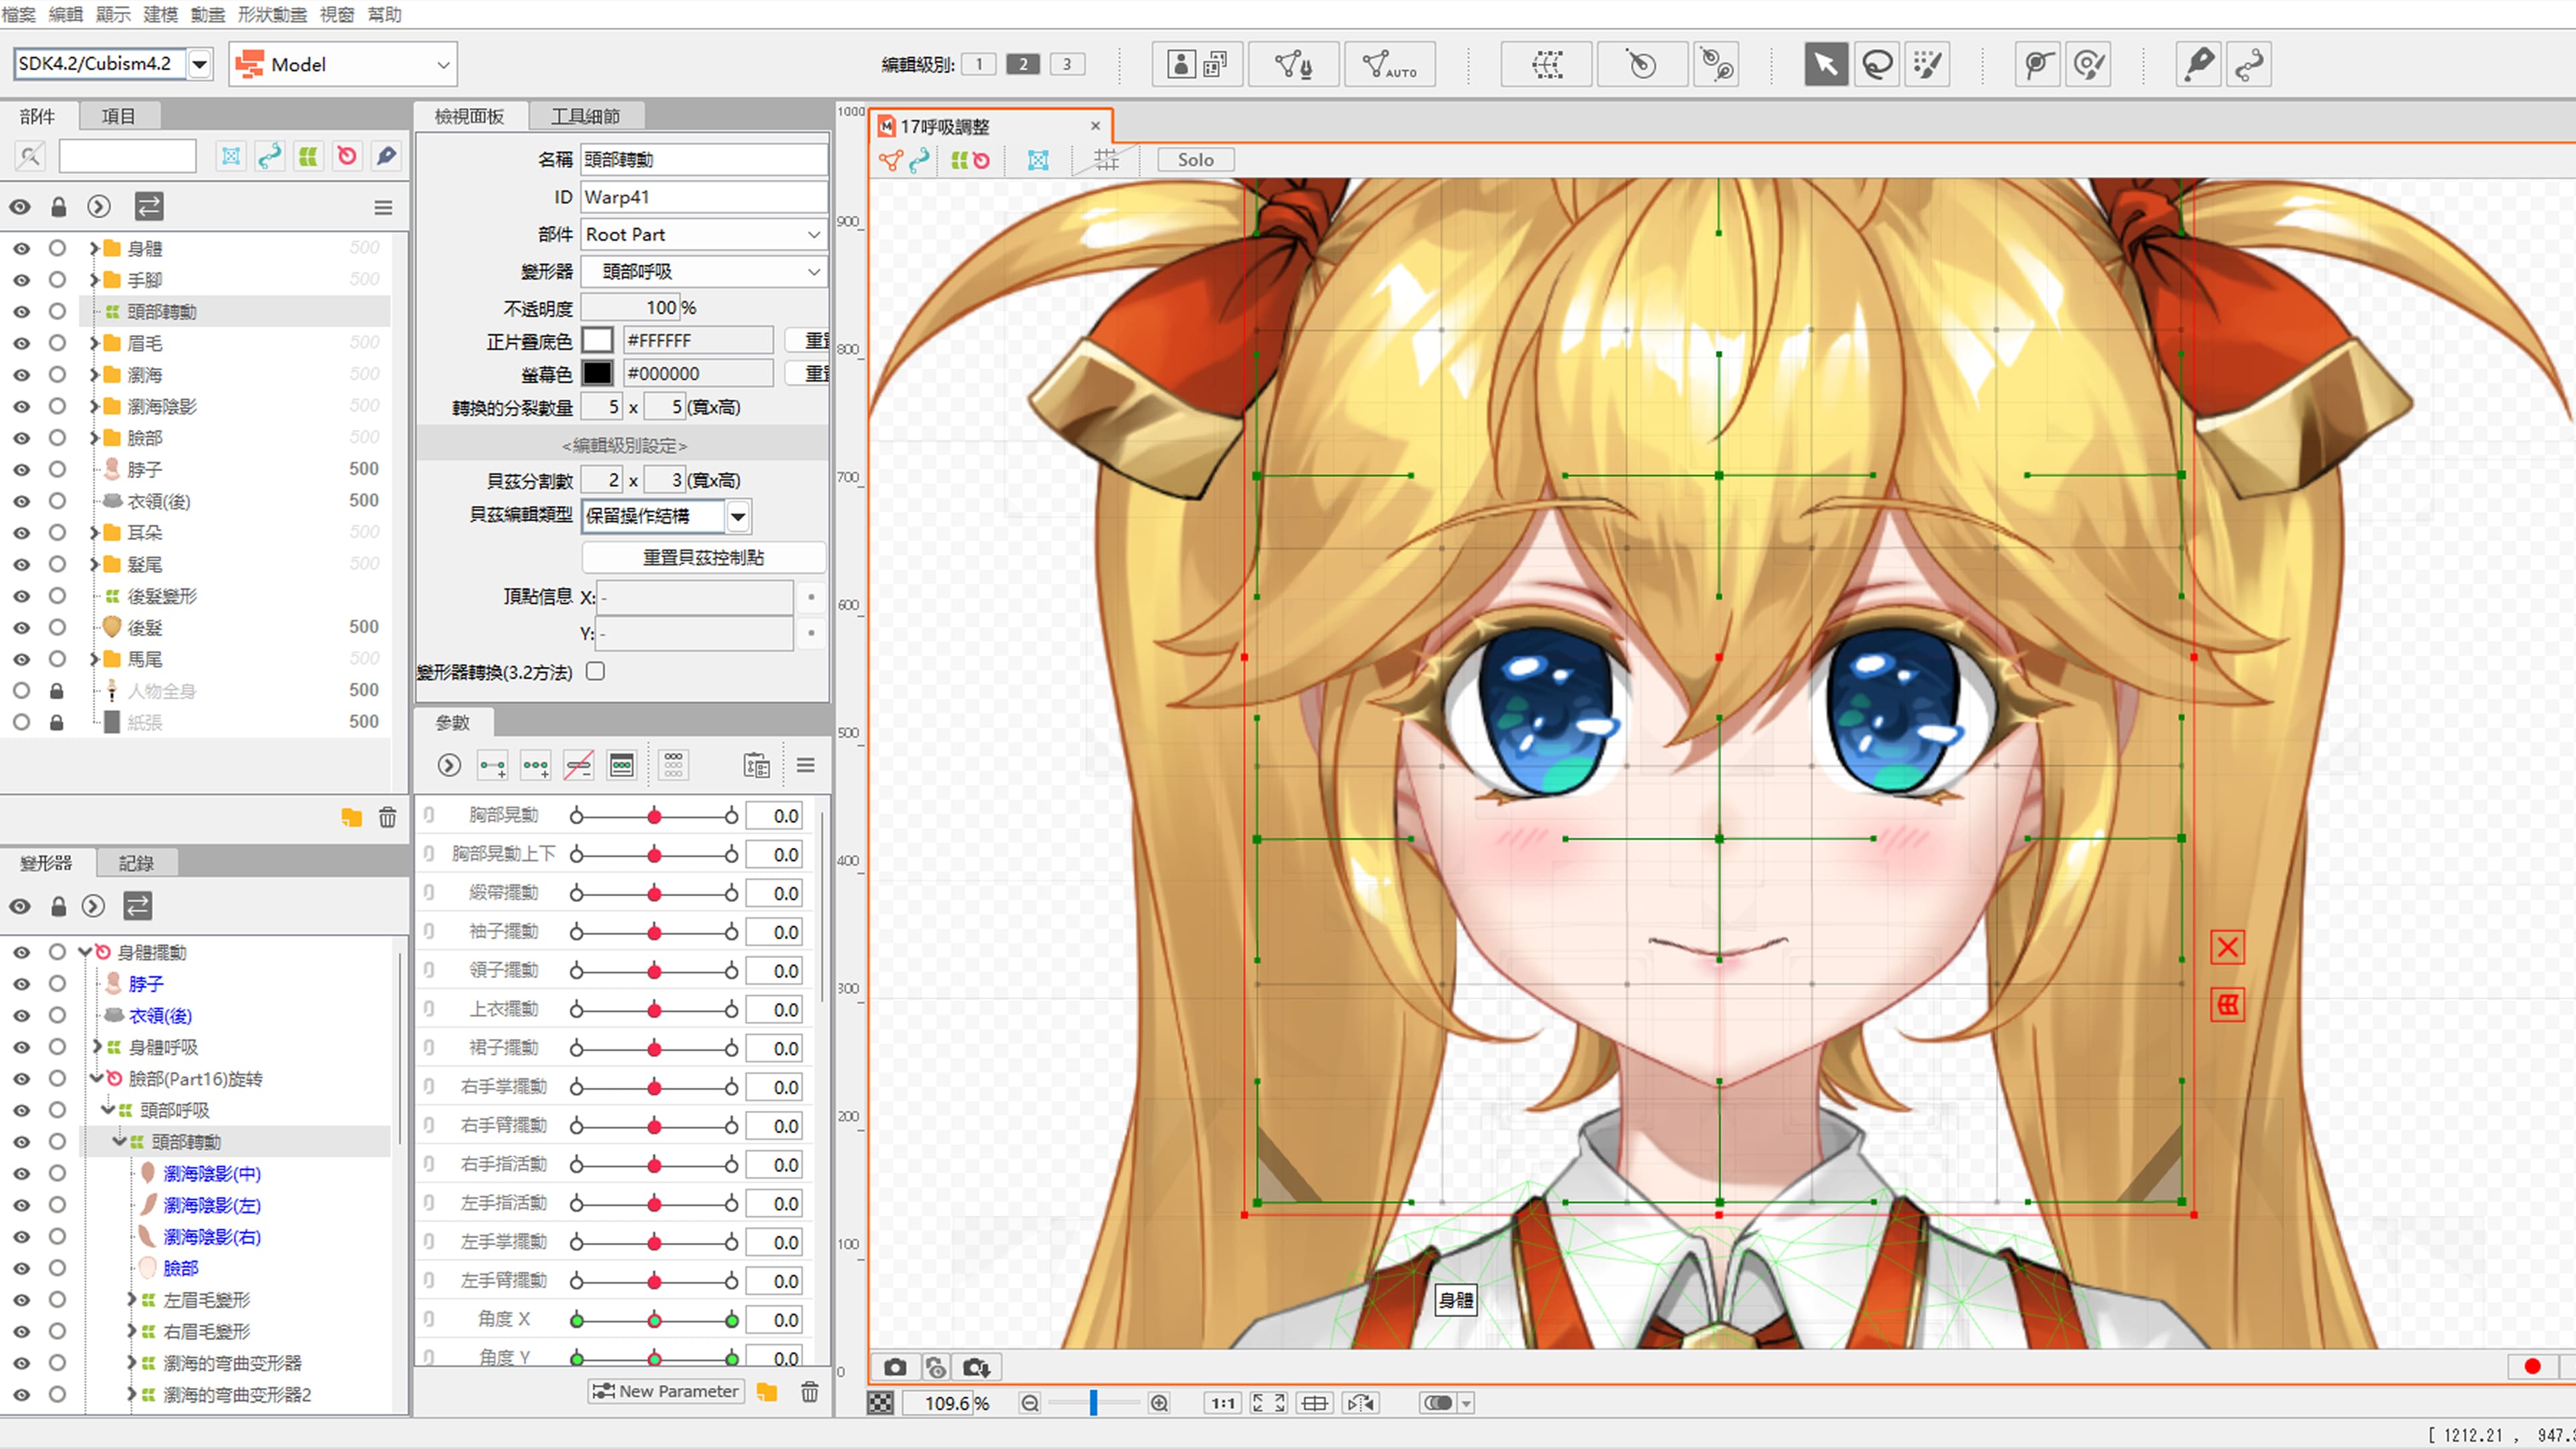This screenshot has height=1449, width=2576.
Task: Select the brush selection tool
Action: tap(1927, 65)
